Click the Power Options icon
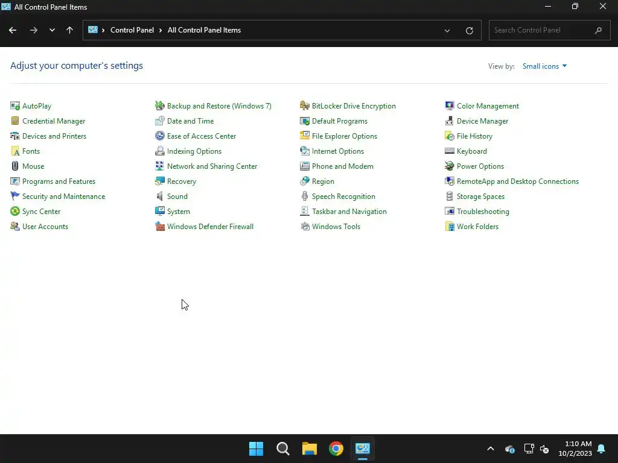The width and height of the screenshot is (618, 463). pyautogui.click(x=449, y=166)
